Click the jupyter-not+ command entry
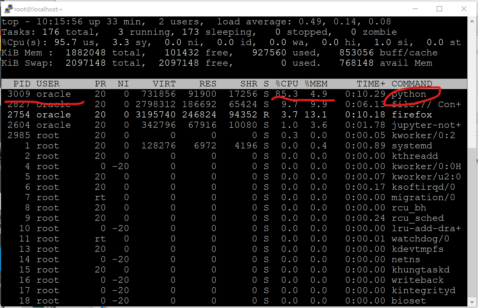 pyautogui.click(x=426, y=125)
